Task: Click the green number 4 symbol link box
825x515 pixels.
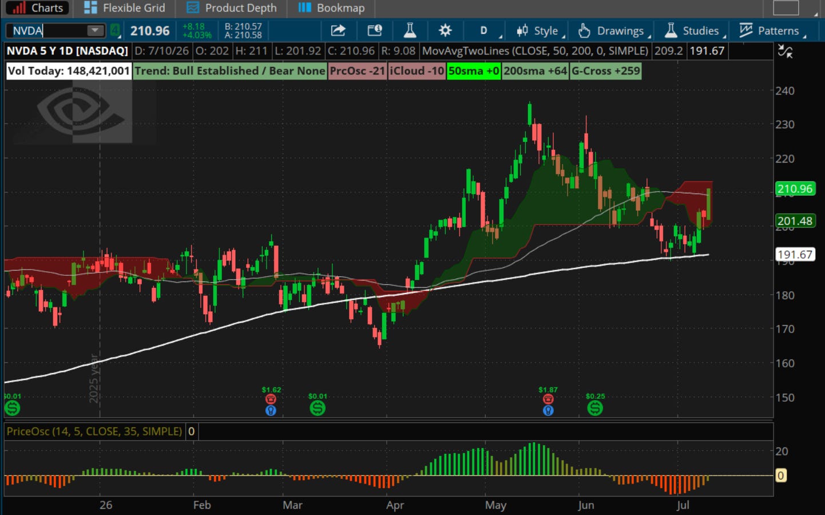Action: [115, 30]
